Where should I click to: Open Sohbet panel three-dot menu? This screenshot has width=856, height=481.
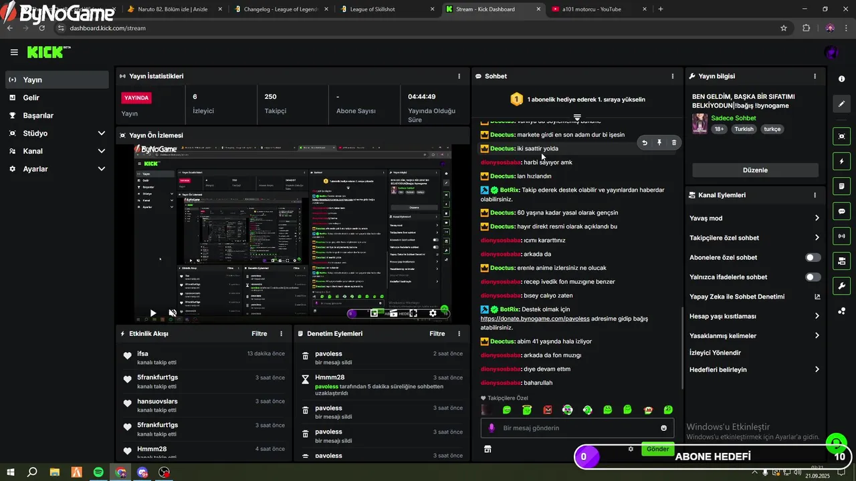coord(673,76)
